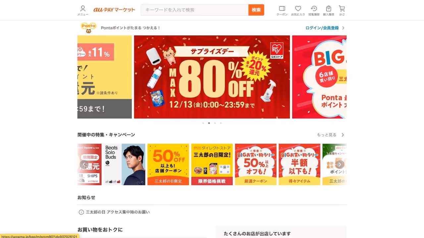Expand もっと見る campaign list chevron
This screenshot has height=238, width=424.
click(343, 135)
